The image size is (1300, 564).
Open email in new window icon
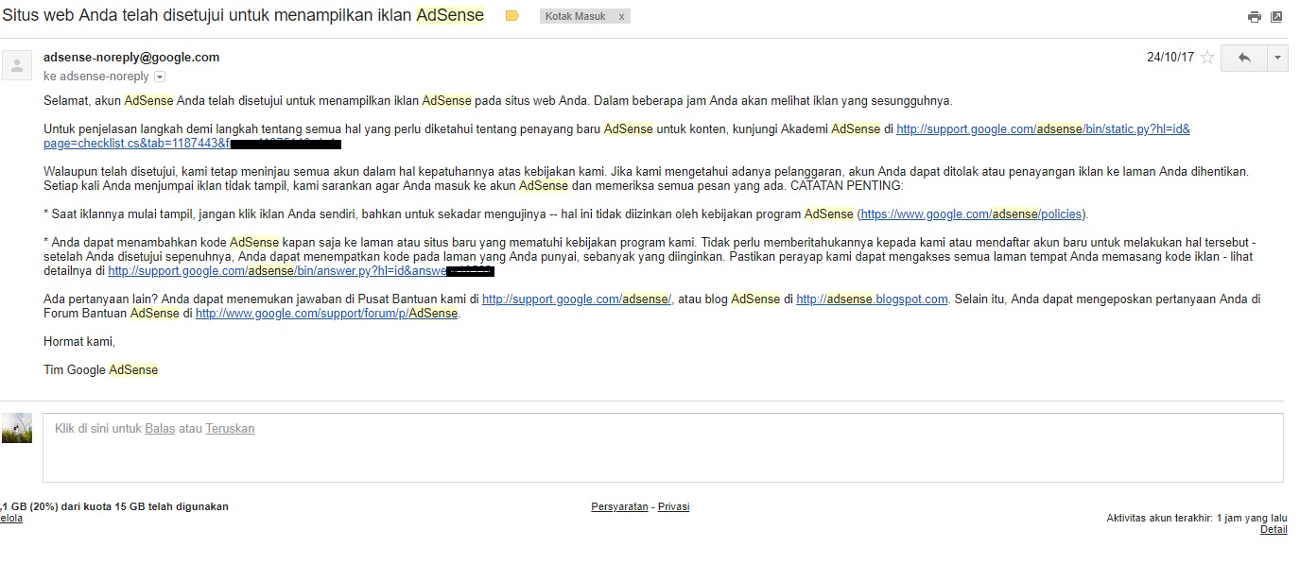[x=1277, y=17]
